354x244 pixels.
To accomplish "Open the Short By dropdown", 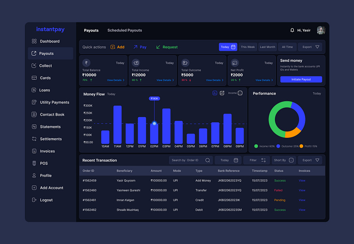I will click(x=284, y=160).
